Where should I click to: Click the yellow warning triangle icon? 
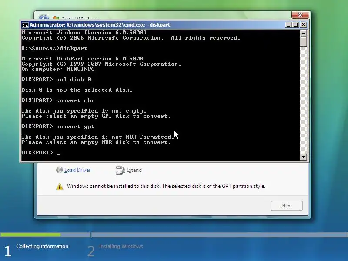(x=60, y=187)
